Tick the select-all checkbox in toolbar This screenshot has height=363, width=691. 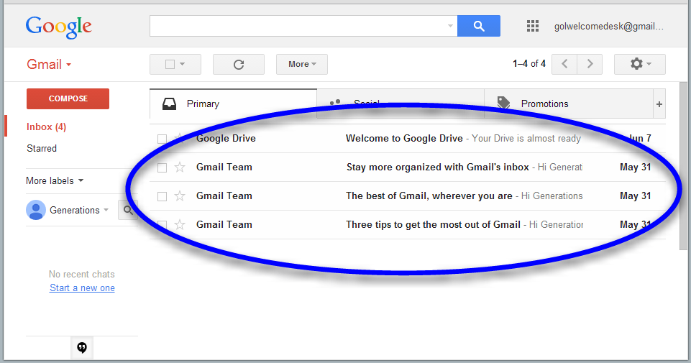(x=170, y=64)
